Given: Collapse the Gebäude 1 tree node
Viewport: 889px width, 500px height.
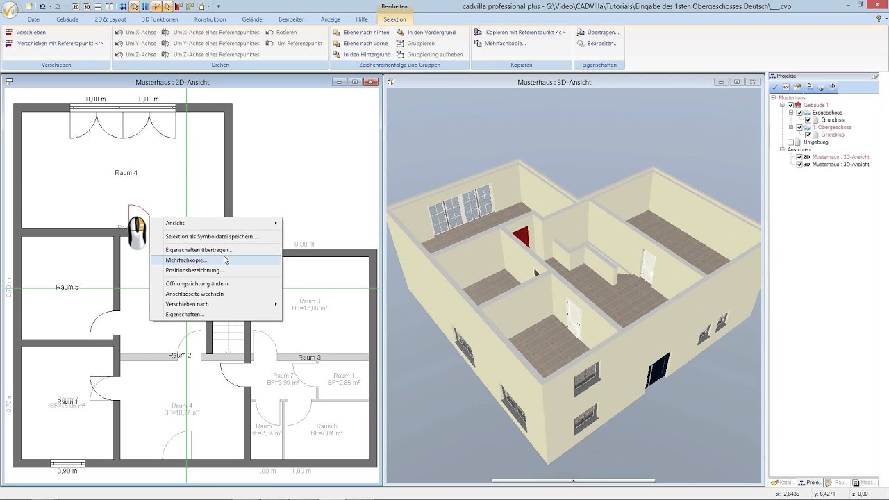Looking at the screenshot, I should point(782,105).
